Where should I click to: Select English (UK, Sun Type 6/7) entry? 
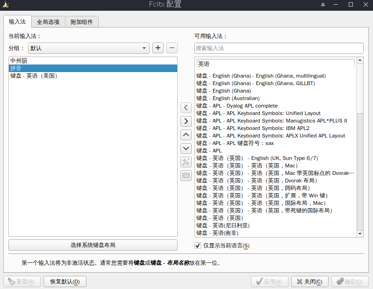[276, 158]
